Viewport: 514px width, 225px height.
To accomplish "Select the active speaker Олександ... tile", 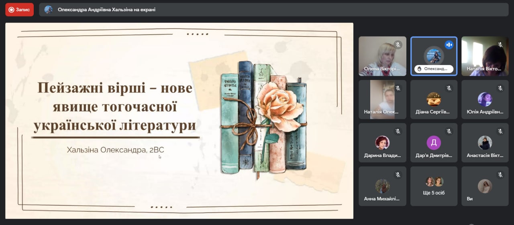I will pos(434,56).
